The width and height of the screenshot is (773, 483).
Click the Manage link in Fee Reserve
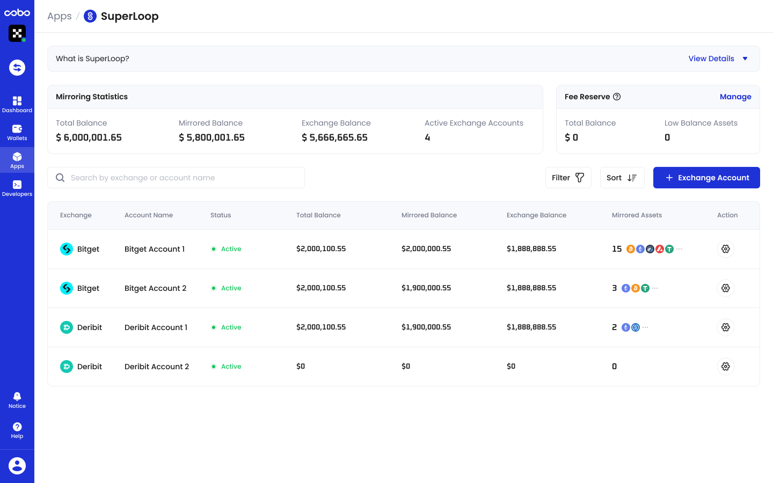pyautogui.click(x=735, y=97)
